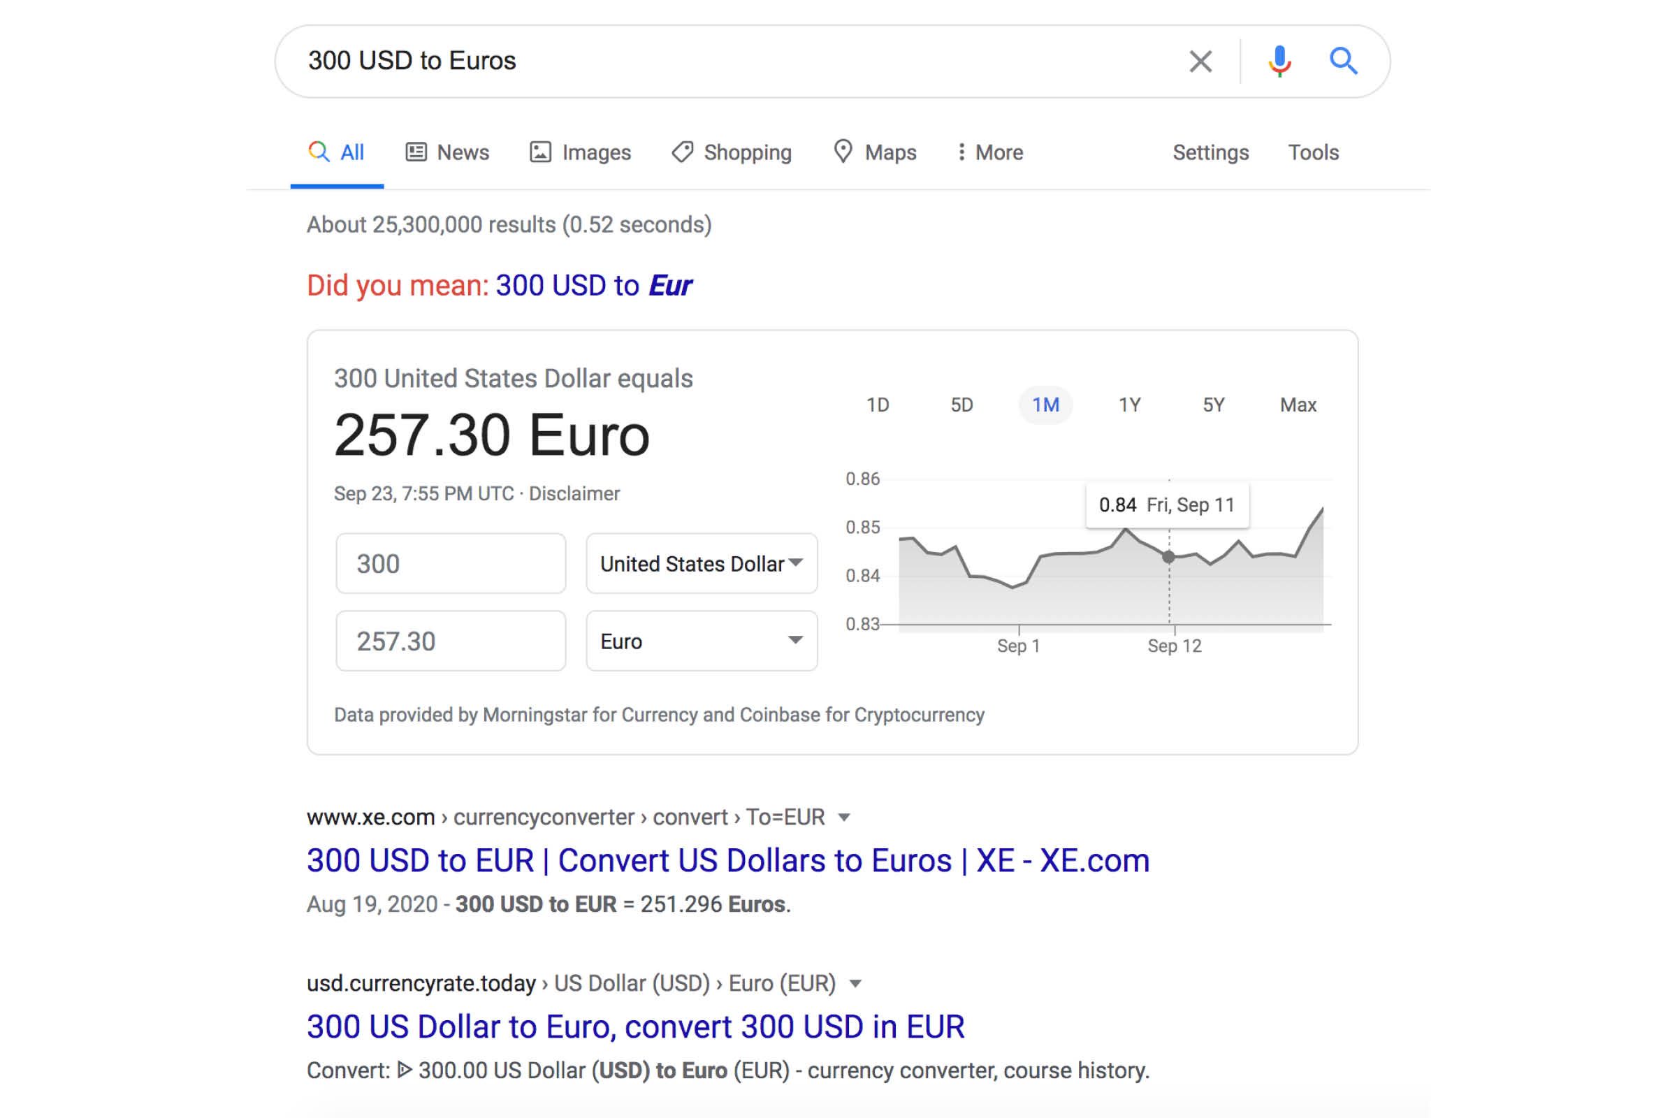
Task: Click the magnifying glass search icon
Action: [x=1344, y=61]
